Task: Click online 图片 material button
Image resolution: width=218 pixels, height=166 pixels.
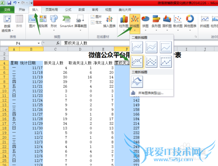Action: (96, 17)
